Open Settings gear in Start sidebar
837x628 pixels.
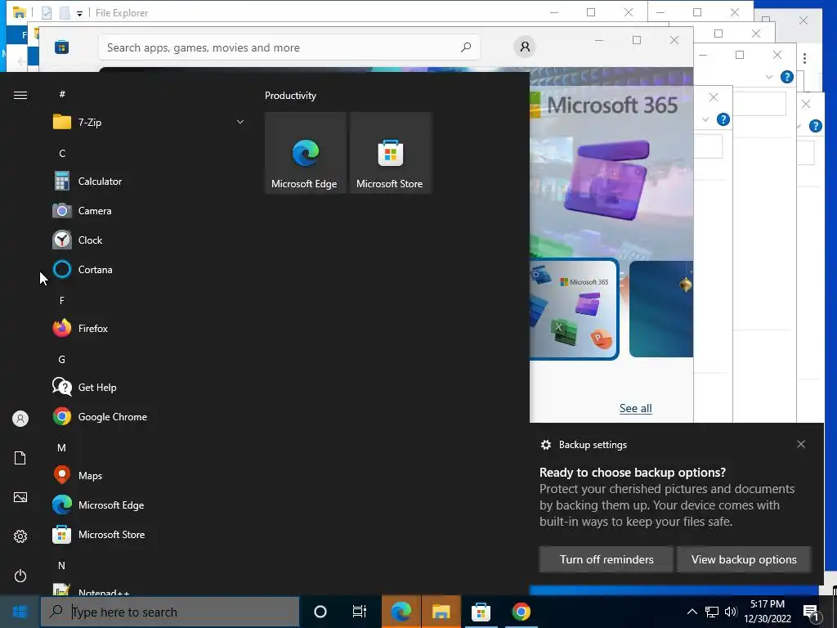pyautogui.click(x=20, y=536)
